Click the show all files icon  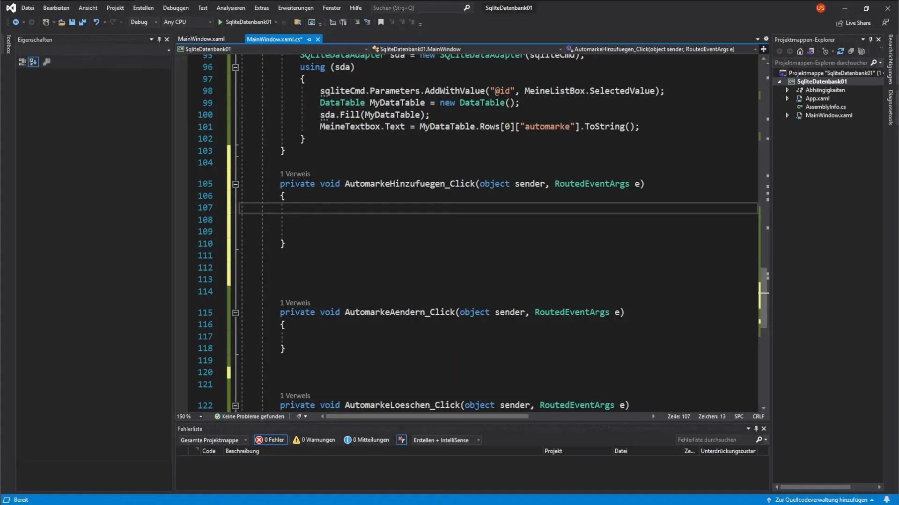click(861, 51)
